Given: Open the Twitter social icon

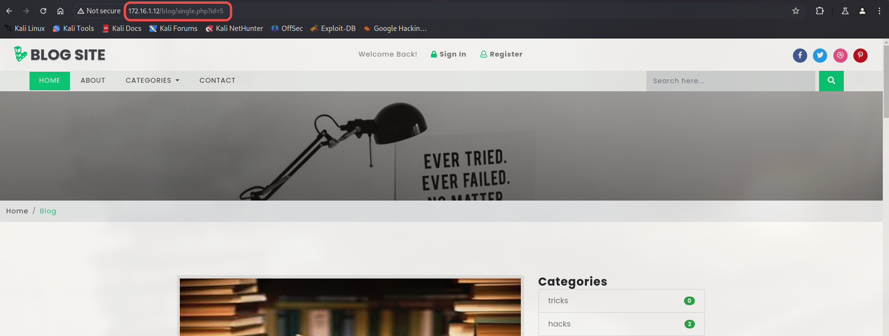Looking at the screenshot, I should (x=820, y=56).
